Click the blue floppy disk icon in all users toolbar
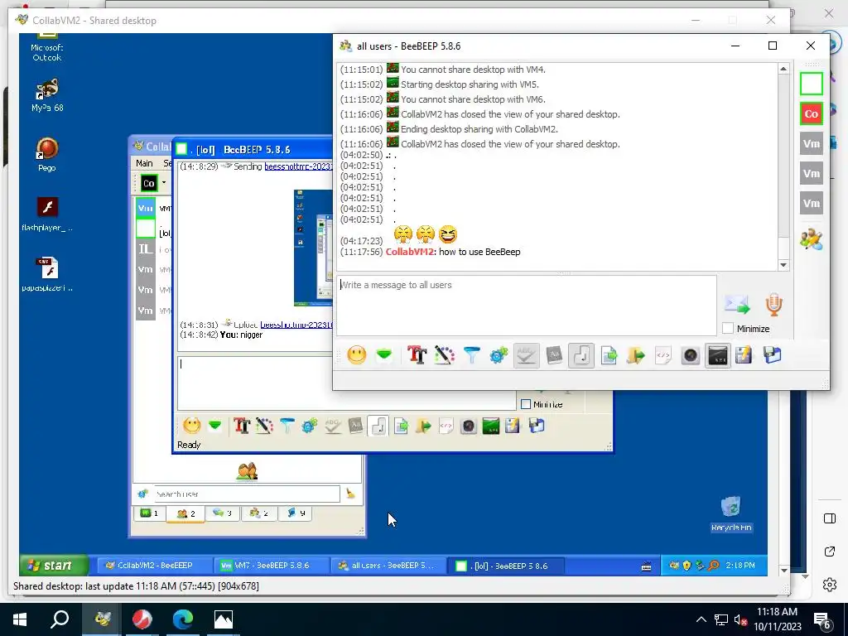This screenshot has height=636, width=848. (773, 355)
